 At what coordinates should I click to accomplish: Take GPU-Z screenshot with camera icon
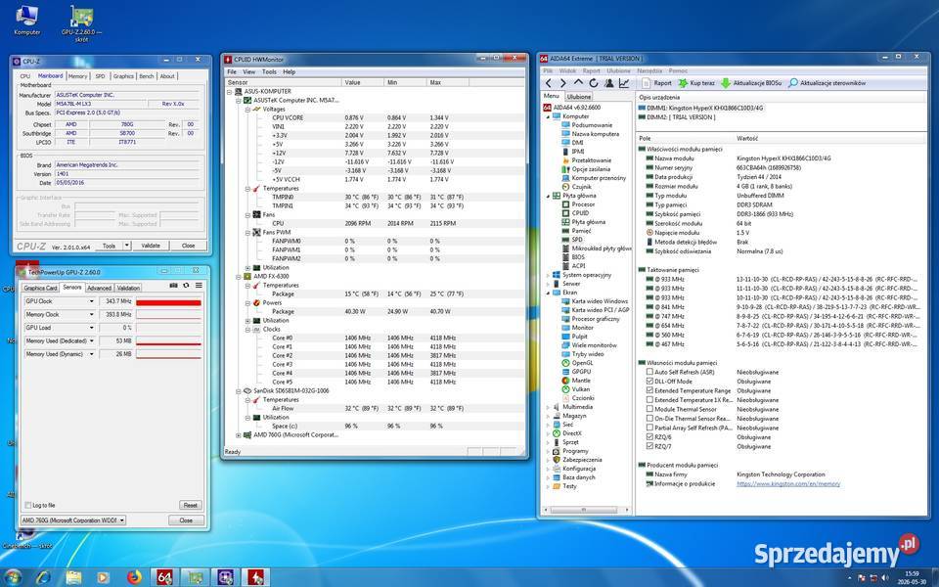pyautogui.click(x=174, y=286)
